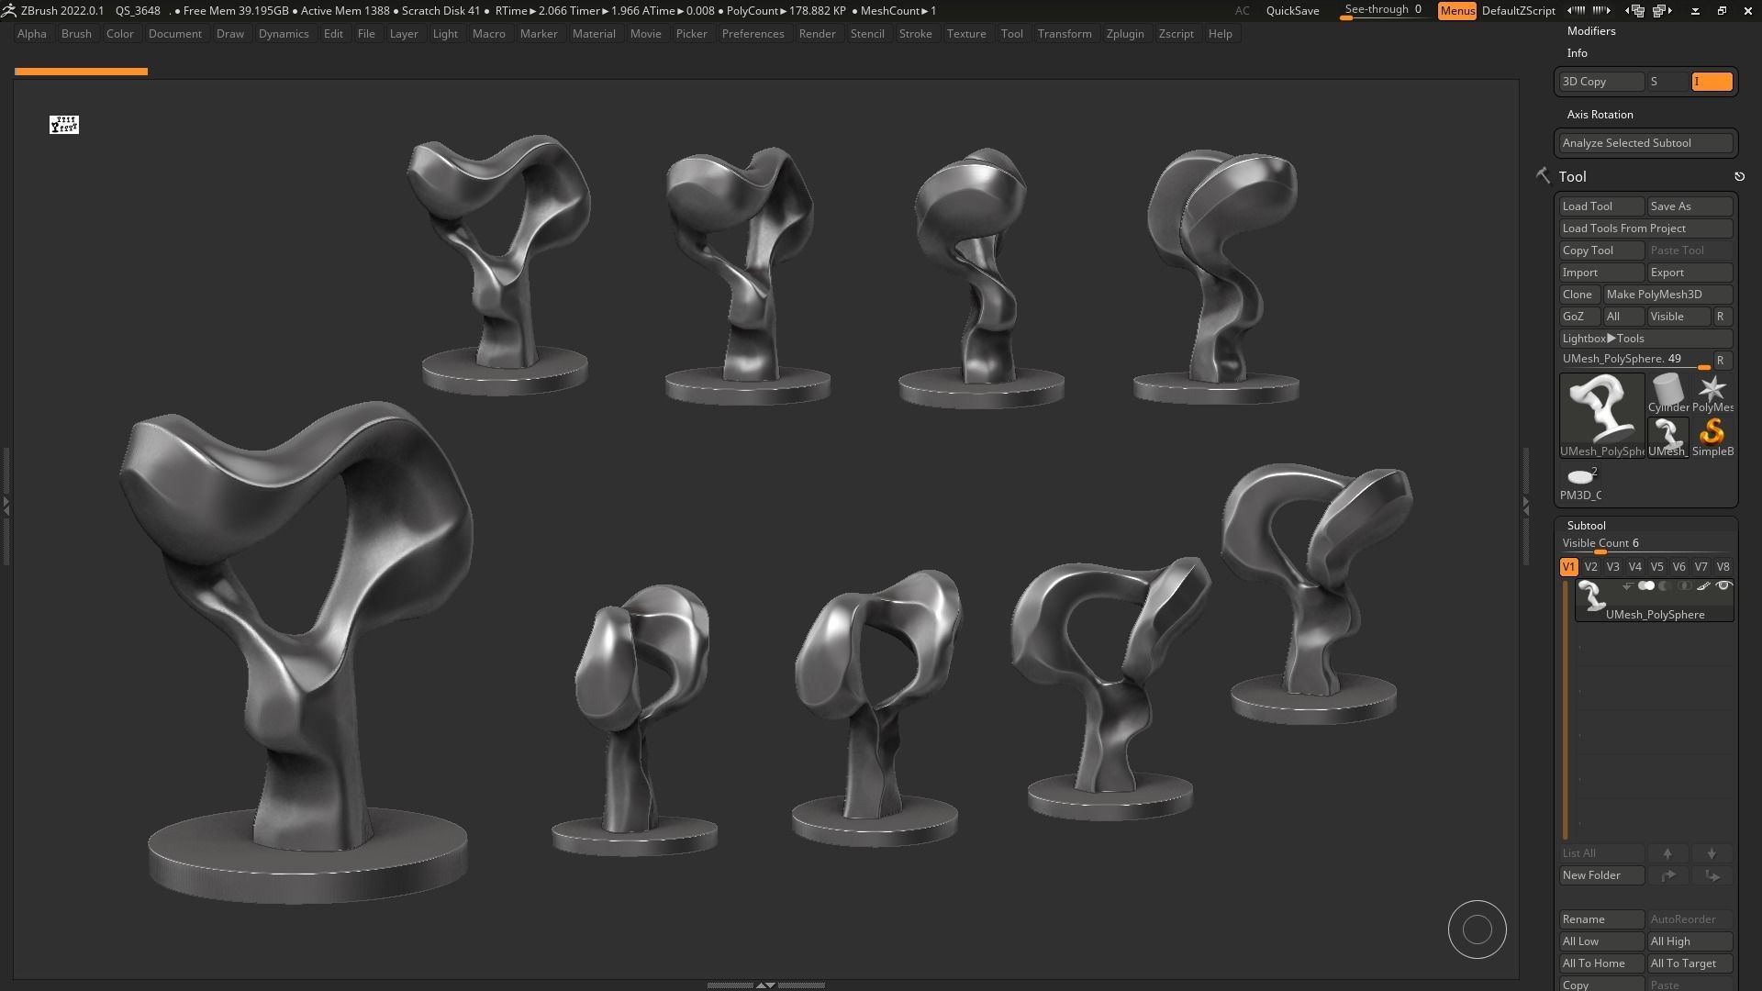Viewport: 1762px width, 991px height.
Task: Click the QuickSave button
Action: pos(1292,11)
